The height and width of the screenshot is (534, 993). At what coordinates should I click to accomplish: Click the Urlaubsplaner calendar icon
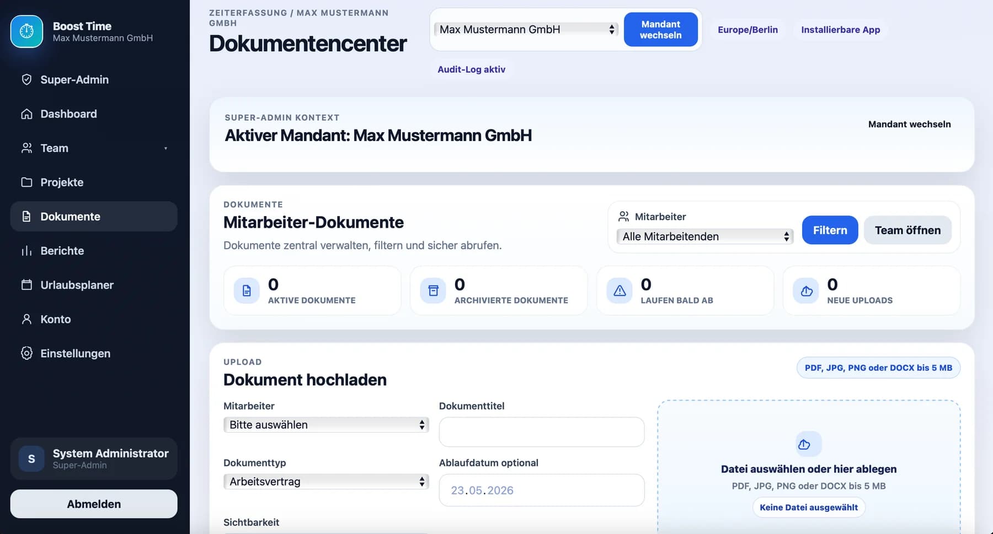point(26,285)
